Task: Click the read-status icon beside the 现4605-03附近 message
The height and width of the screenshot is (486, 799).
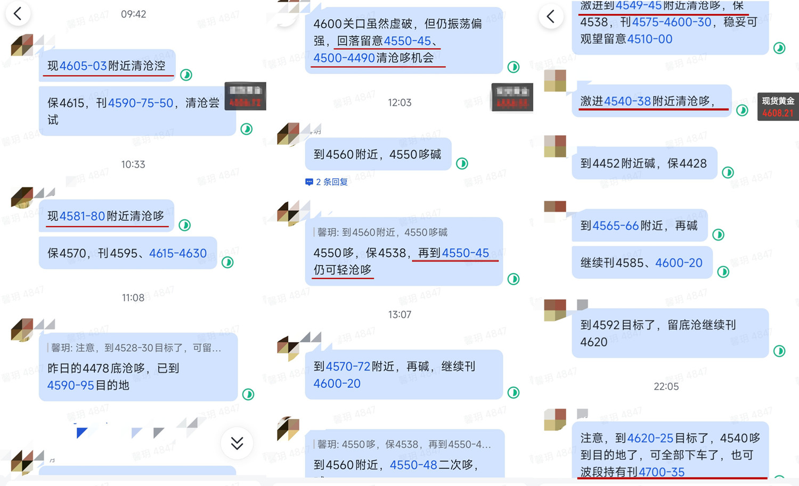Action: click(x=186, y=75)
